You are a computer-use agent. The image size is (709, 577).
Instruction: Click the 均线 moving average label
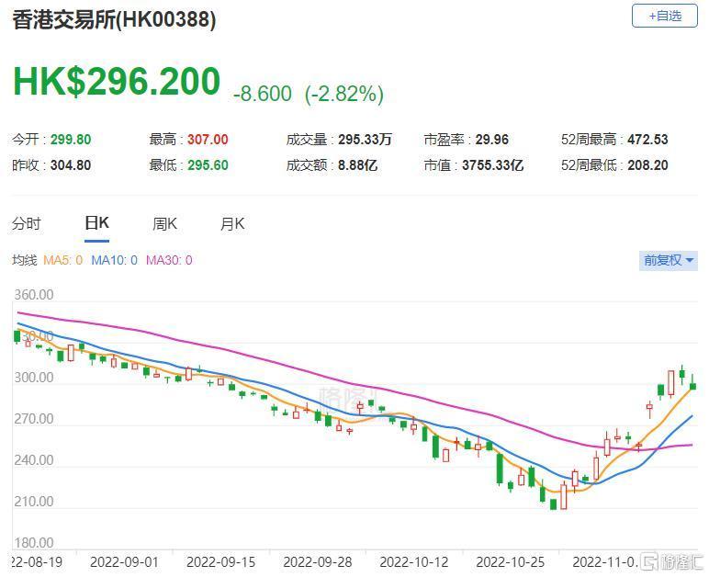(x=25, y=260)
